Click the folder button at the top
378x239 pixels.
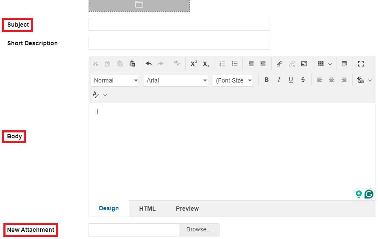coord(139,5)
